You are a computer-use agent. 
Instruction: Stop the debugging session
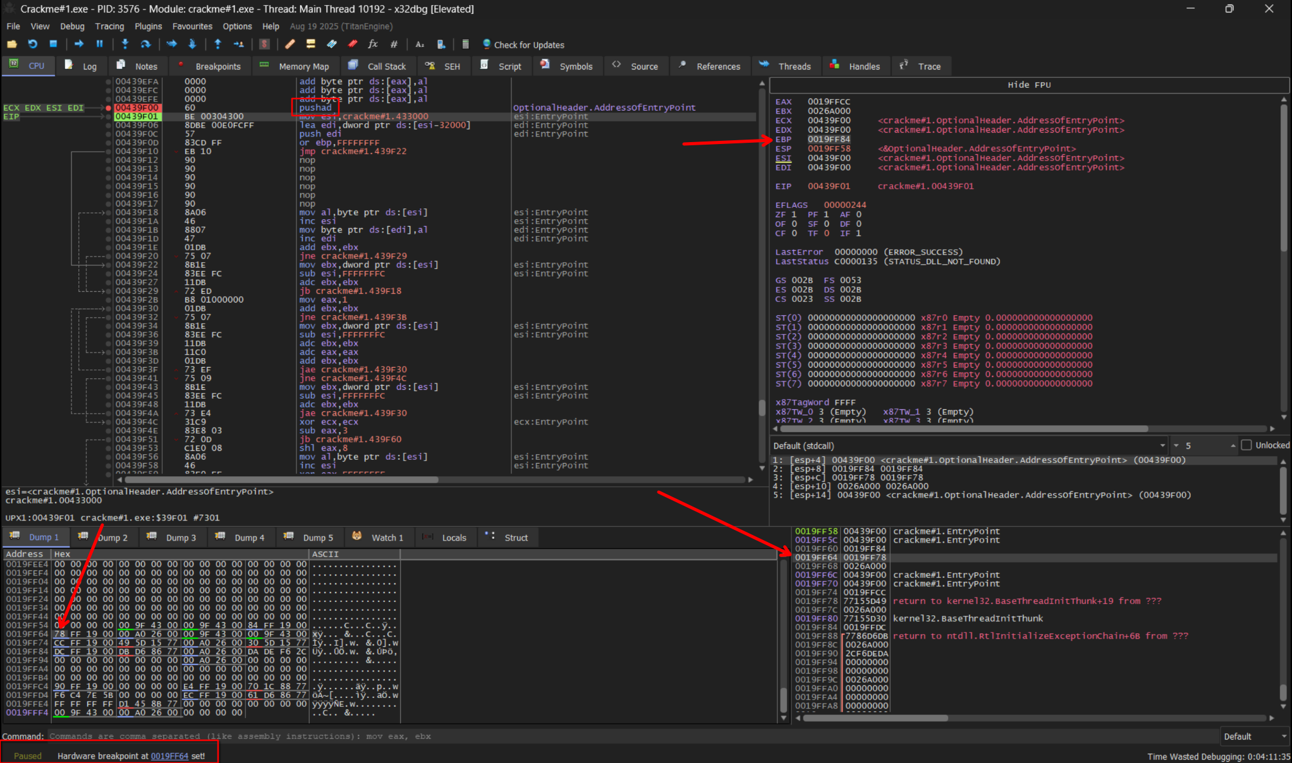tap(53, 44)
